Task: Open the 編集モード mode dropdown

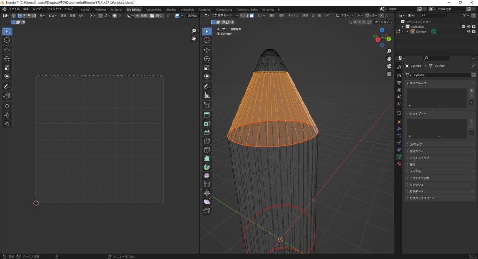Action: [225, 15]
